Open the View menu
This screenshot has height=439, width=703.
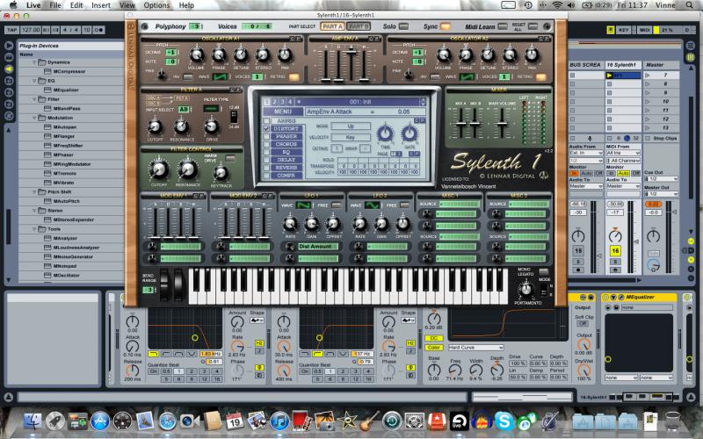pyautogui.click(x=127, y=5)
